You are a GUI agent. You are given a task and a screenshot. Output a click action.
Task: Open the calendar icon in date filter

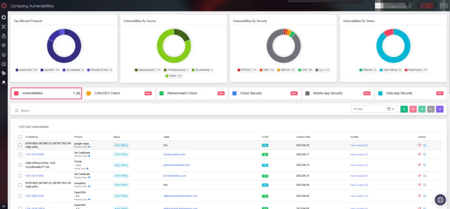point(388,109)
